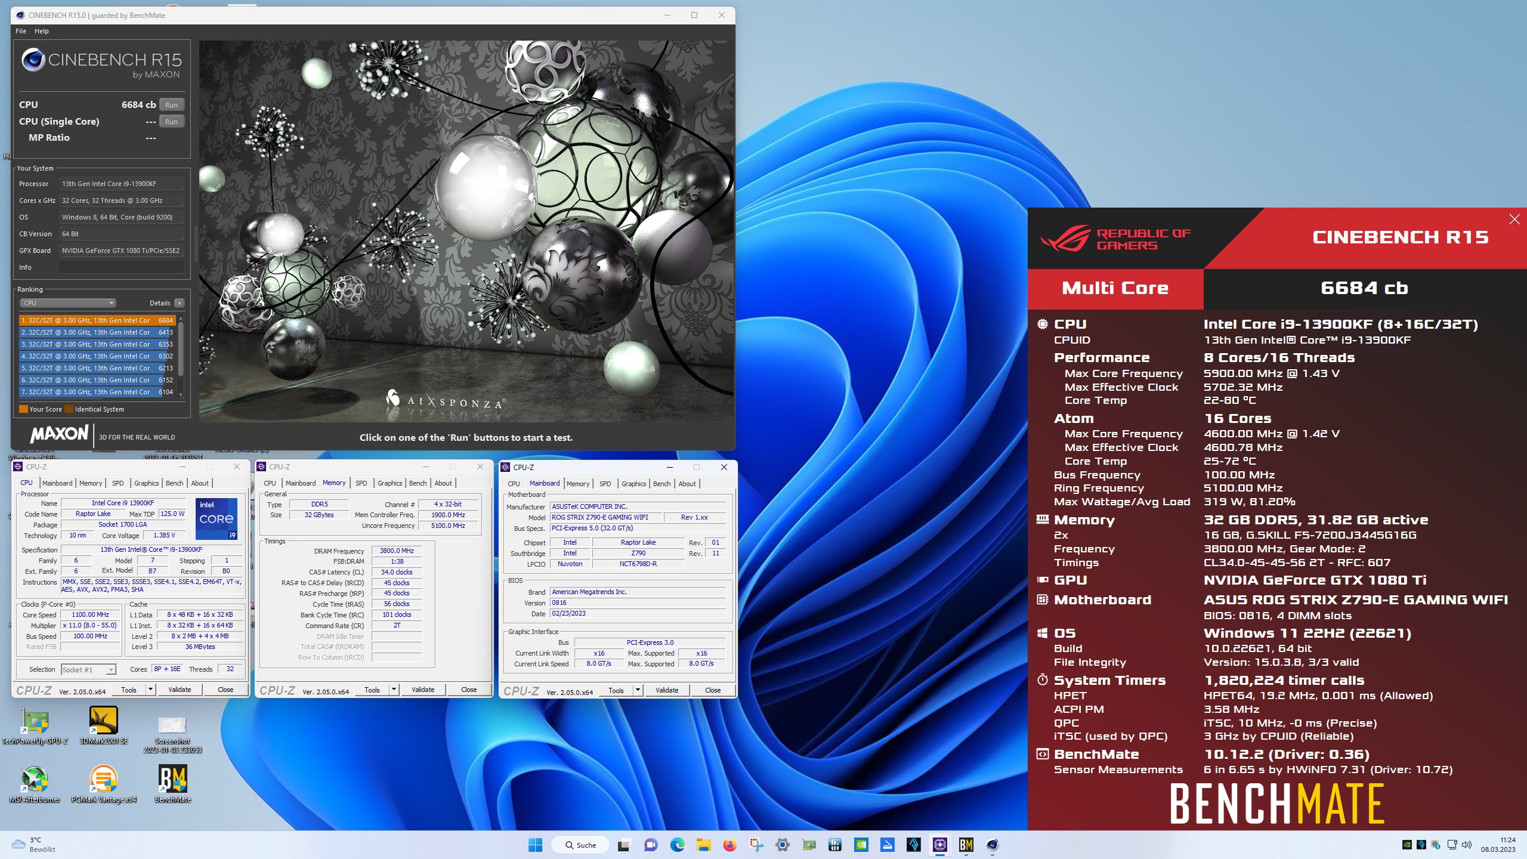Open the File menu in Cinebench

[21, 31]
